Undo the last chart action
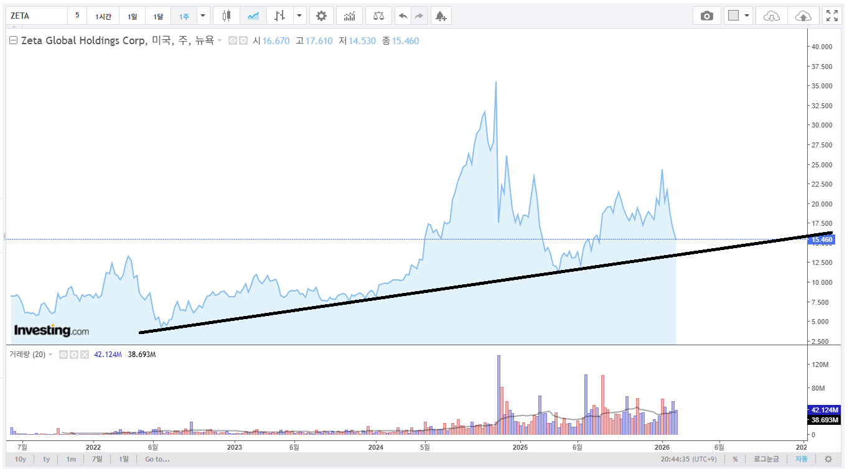The width and height of the screenshot is (847, 469). tap(403, 16)
